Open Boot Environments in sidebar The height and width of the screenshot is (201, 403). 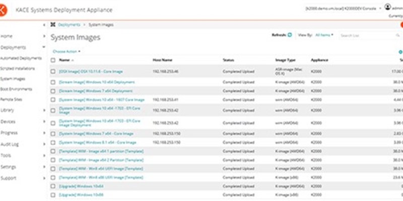16,89
